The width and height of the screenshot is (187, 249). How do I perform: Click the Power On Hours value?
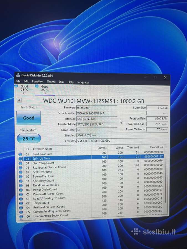click(x=157, y=129)
